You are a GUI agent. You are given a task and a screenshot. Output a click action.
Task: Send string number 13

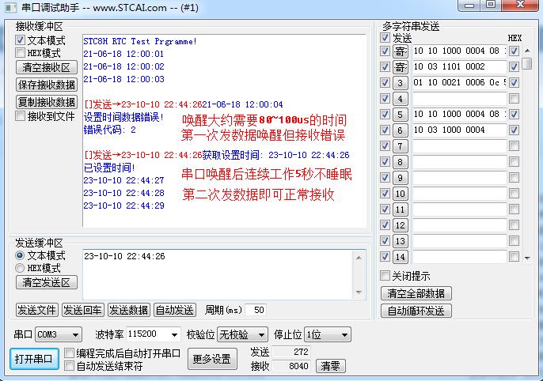pyautogui.click(x=400, y=241)
